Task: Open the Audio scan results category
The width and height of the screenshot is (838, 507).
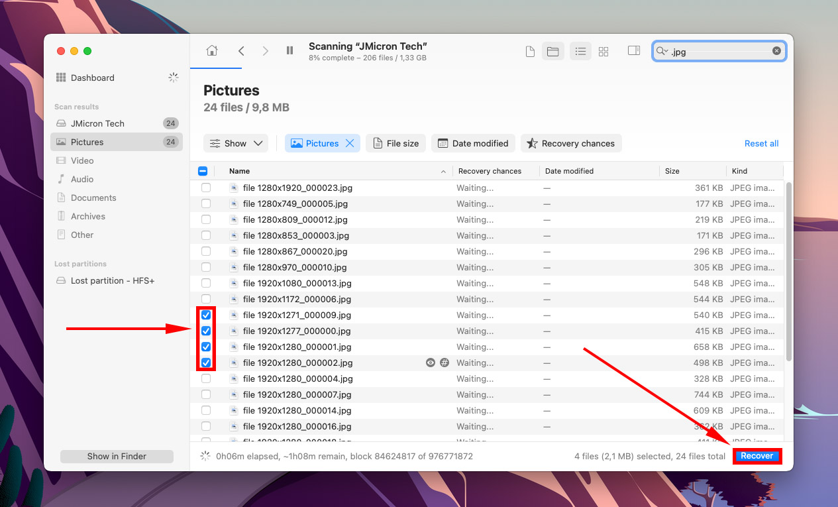Action: tap(83, 179)
